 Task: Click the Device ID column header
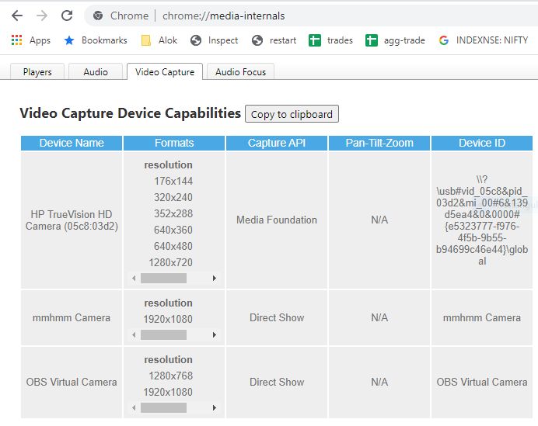click(482, 143)
